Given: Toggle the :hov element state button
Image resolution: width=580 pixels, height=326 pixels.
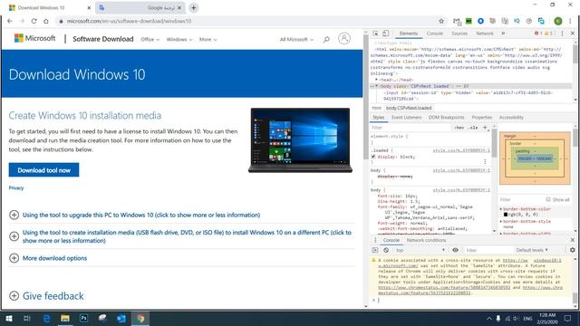Looking at the screenshot, I should [459, 128].
